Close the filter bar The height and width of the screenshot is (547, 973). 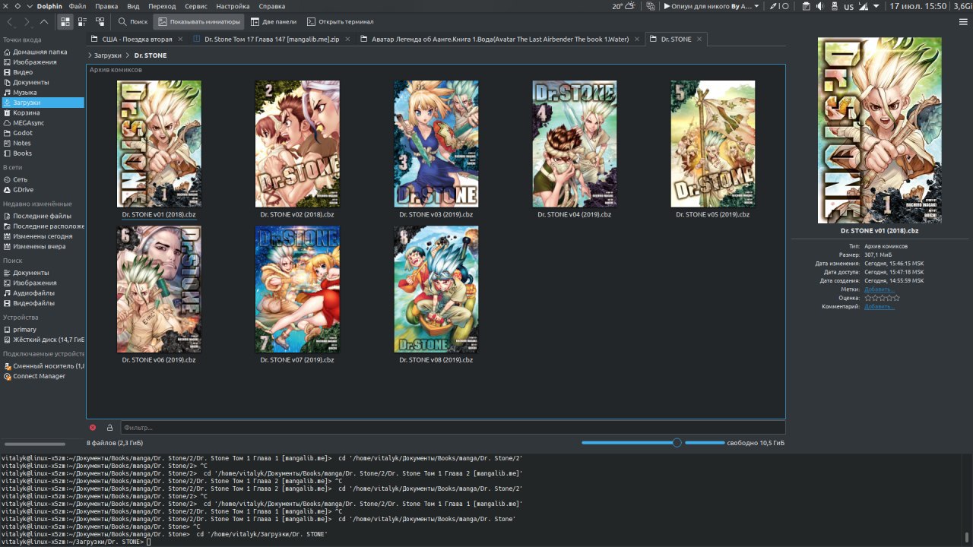93,428
